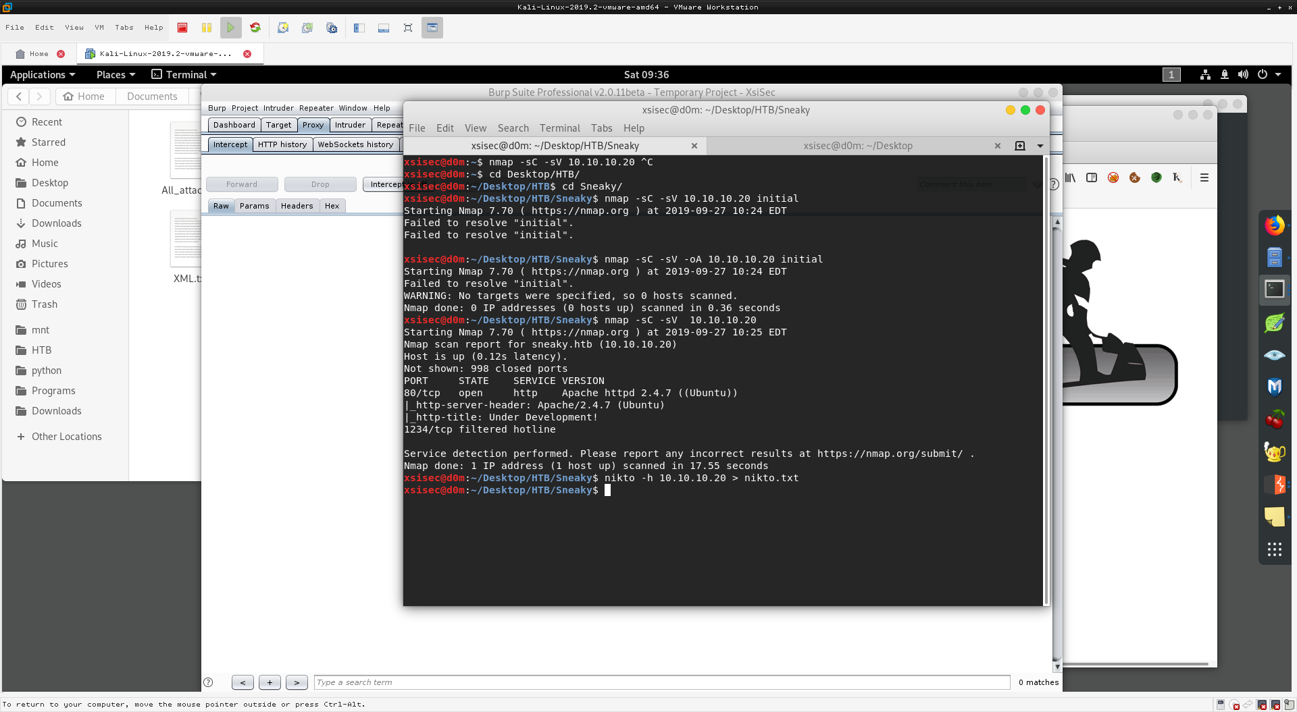This screenshot has height=712, width=1297.
Task: Click the Drop button in Burp
Action: click(320, 184)
